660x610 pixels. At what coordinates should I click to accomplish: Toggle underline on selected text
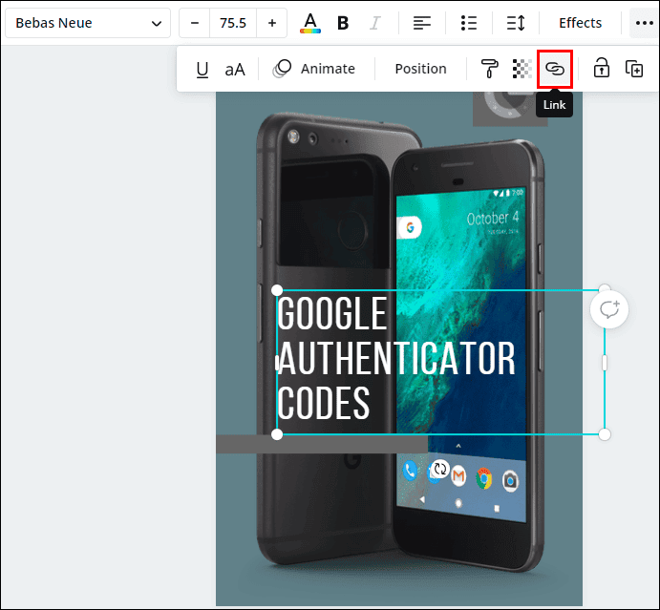pos(202,69)
